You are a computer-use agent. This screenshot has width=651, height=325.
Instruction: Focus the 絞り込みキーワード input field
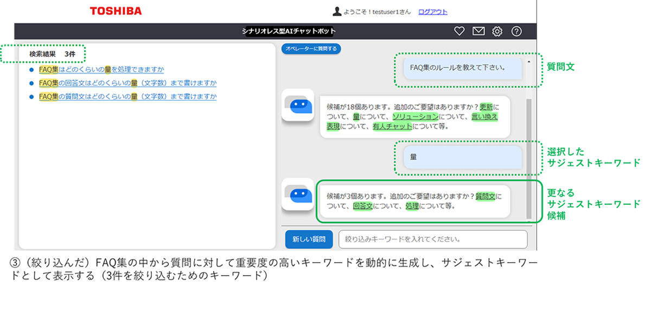433,239
